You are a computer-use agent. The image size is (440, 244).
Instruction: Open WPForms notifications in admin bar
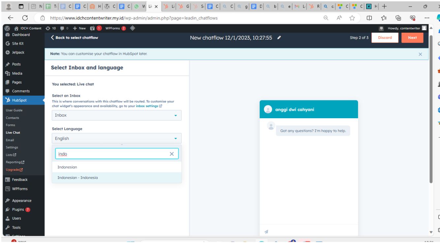[112, 27]
